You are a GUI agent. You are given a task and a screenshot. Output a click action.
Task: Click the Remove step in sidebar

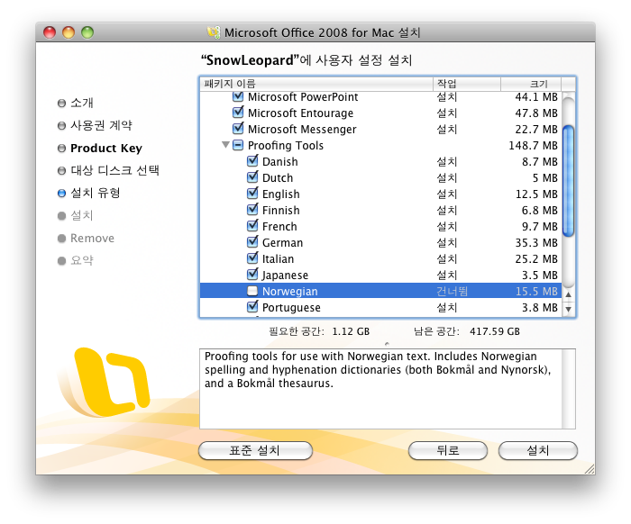tap(92, 239)
